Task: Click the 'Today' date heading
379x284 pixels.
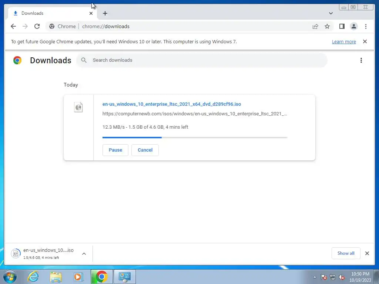Action: click(x=71, y=85)
